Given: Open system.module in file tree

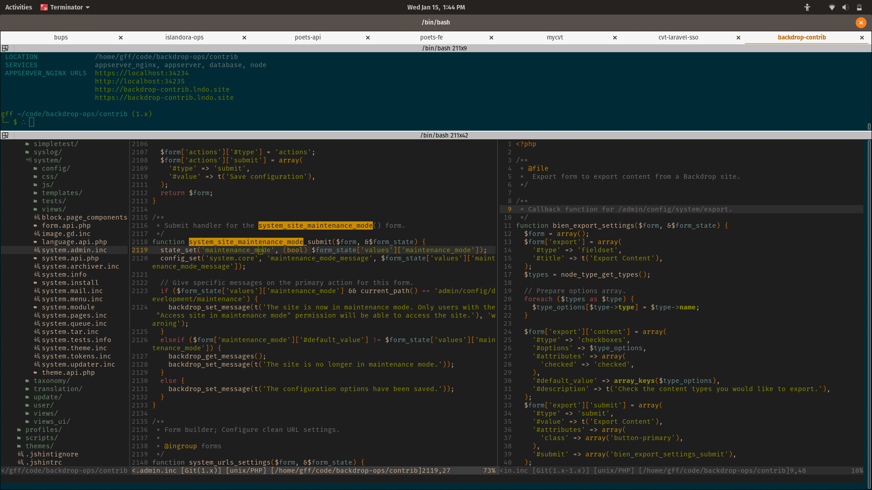Looking at the screenshot, I should coord(68,307).
